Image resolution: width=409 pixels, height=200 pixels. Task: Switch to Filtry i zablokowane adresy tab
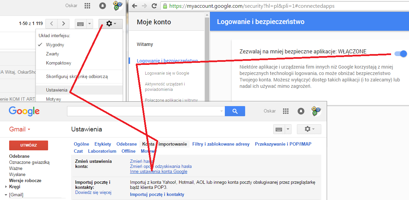coord(221,144)
